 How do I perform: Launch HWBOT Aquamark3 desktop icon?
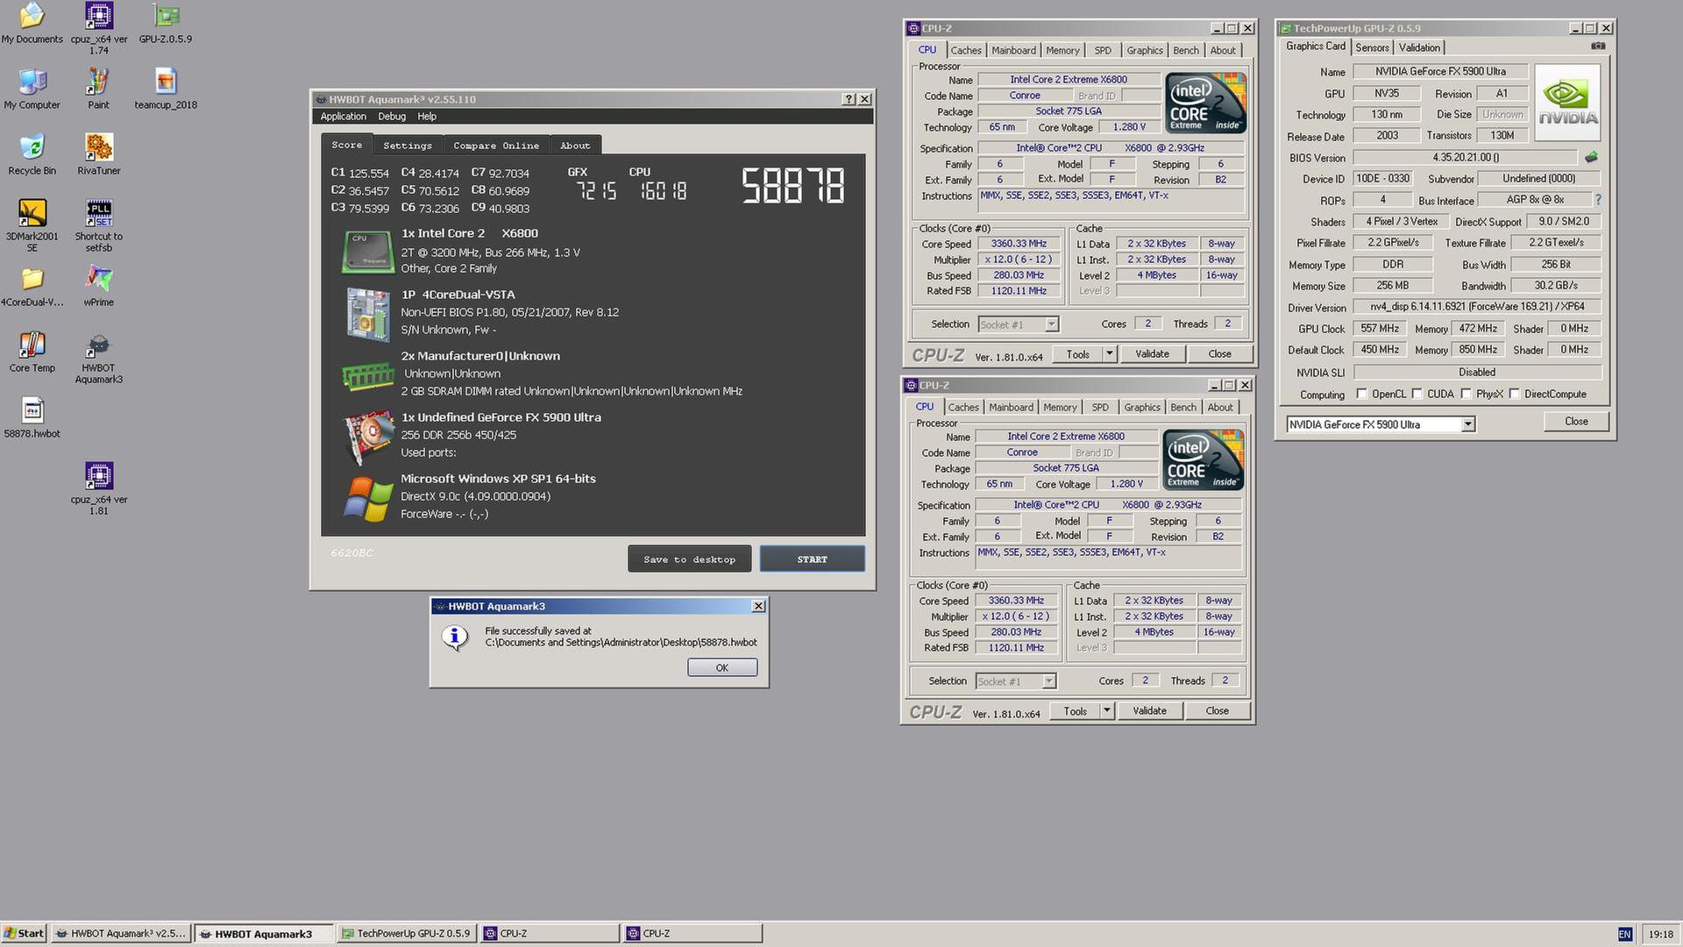pyautogui.click(x=98, y=358)
